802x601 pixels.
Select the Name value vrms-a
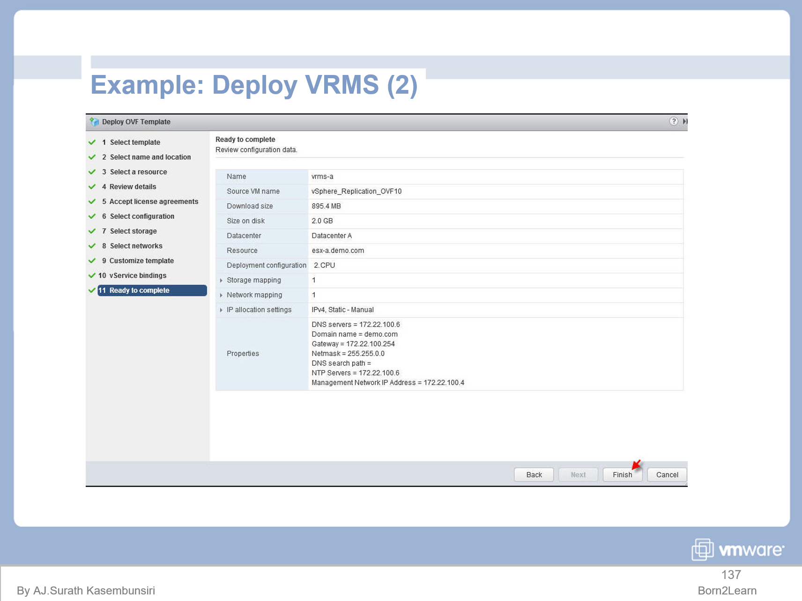pos(322,177)
